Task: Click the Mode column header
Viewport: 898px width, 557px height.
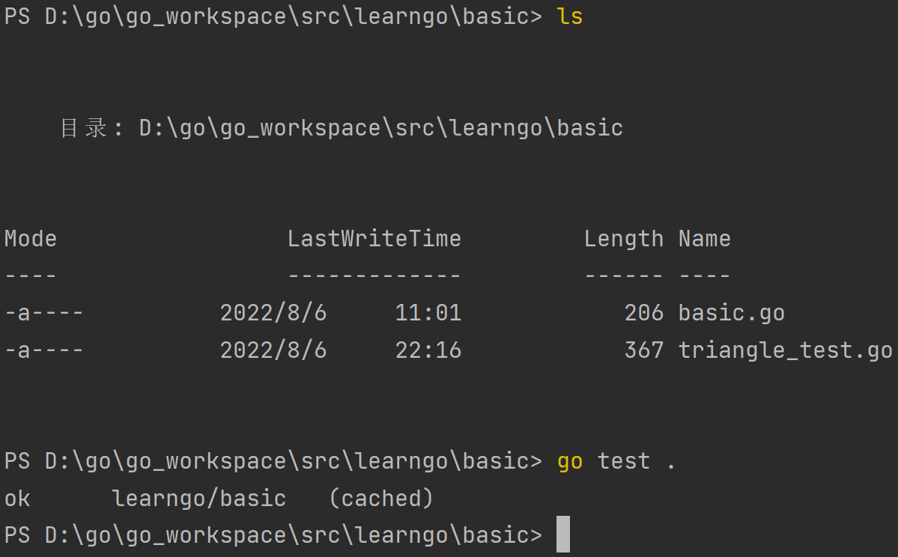Action: click(x=31, y=239)
